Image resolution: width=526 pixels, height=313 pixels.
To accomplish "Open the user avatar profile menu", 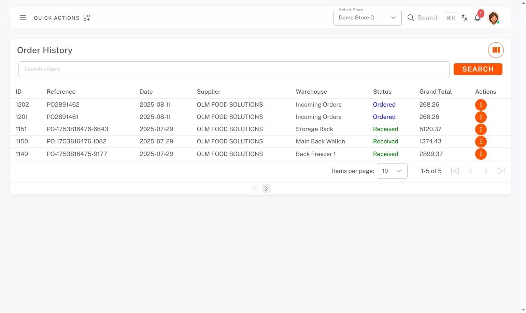I will [493, 18].
